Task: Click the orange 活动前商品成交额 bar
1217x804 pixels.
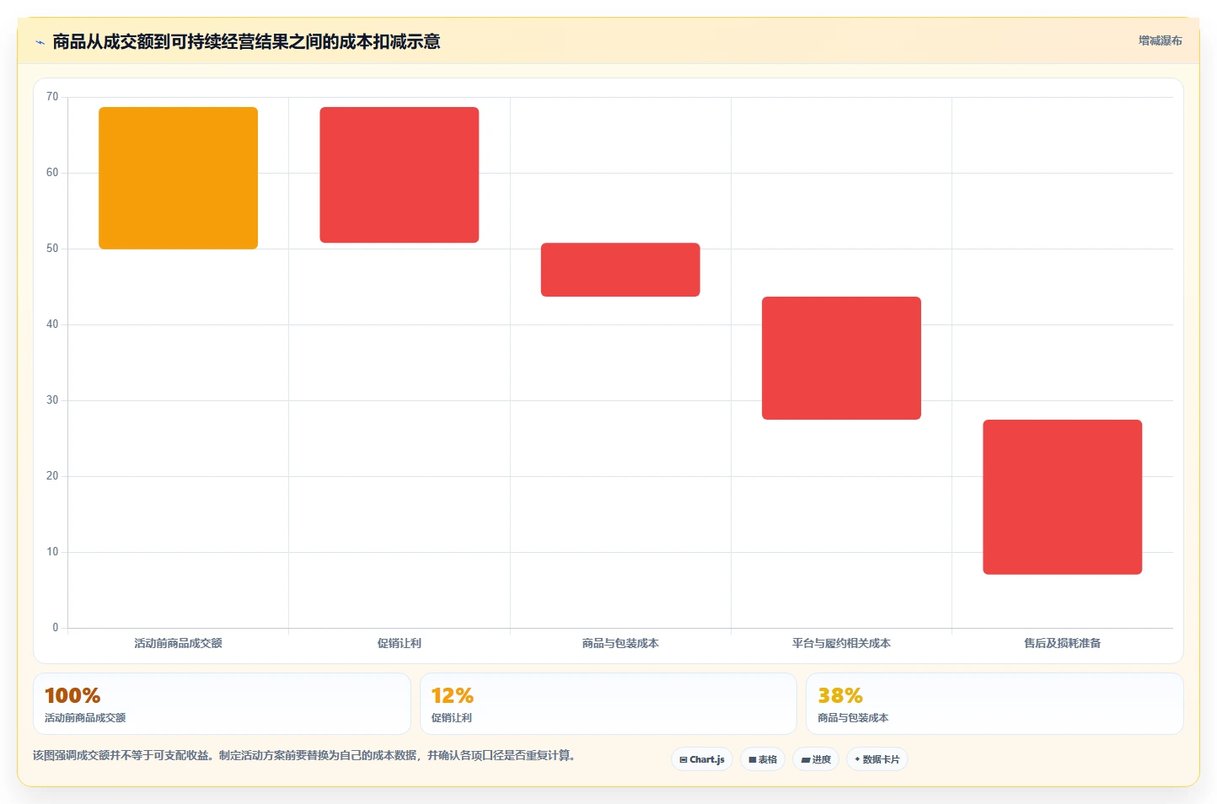Action: coord(179,178)
